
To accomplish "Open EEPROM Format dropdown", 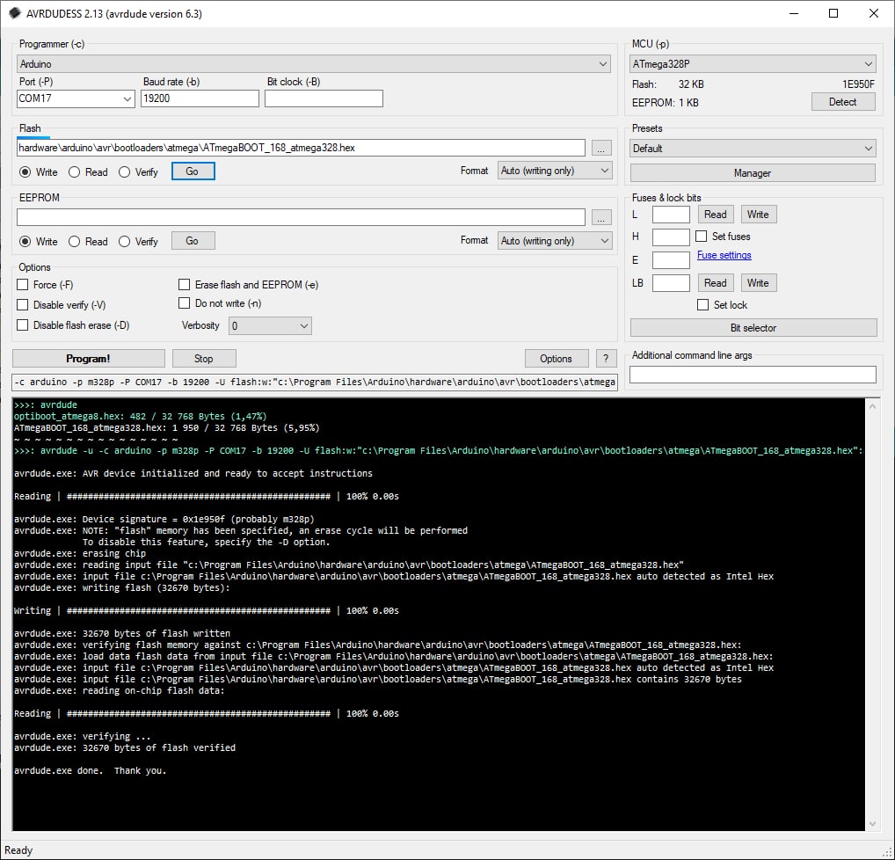I will pos(555,241).
